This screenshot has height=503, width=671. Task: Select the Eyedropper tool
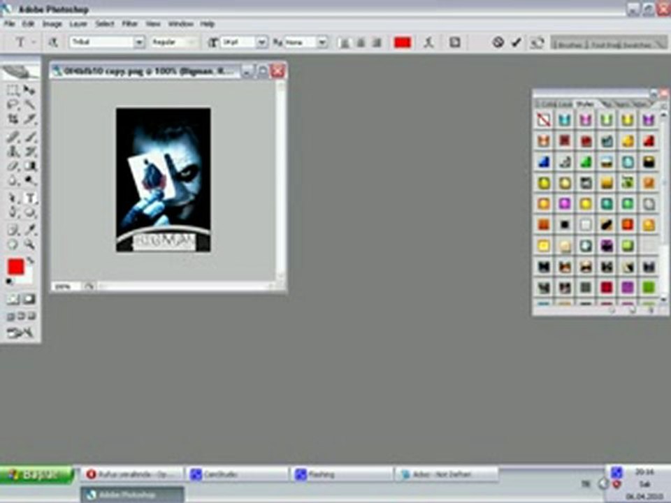click(x=29, y=230)
